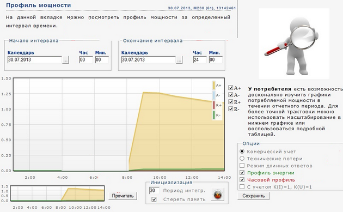Click Период интегр. field with value 30

154,191
